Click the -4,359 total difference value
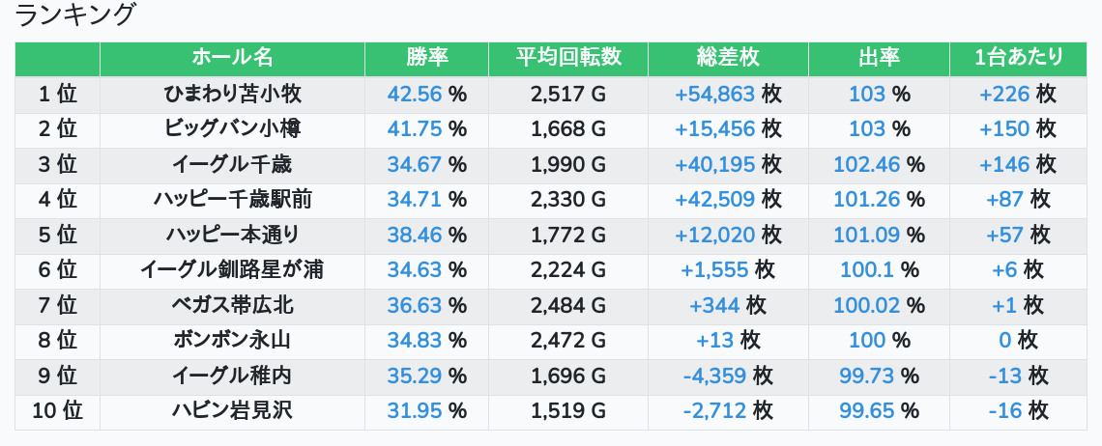This screenshot has width=1102, height=446. point(714,376)
